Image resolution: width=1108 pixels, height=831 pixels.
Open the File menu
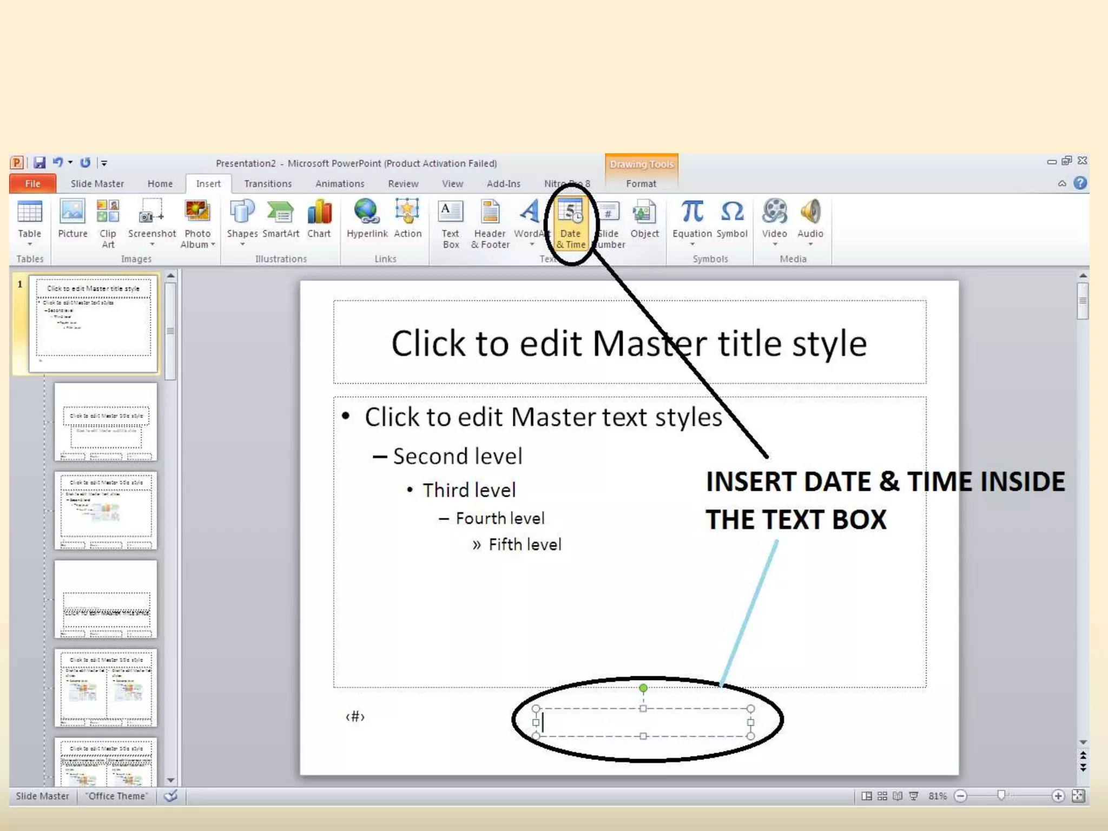[32, 184]
